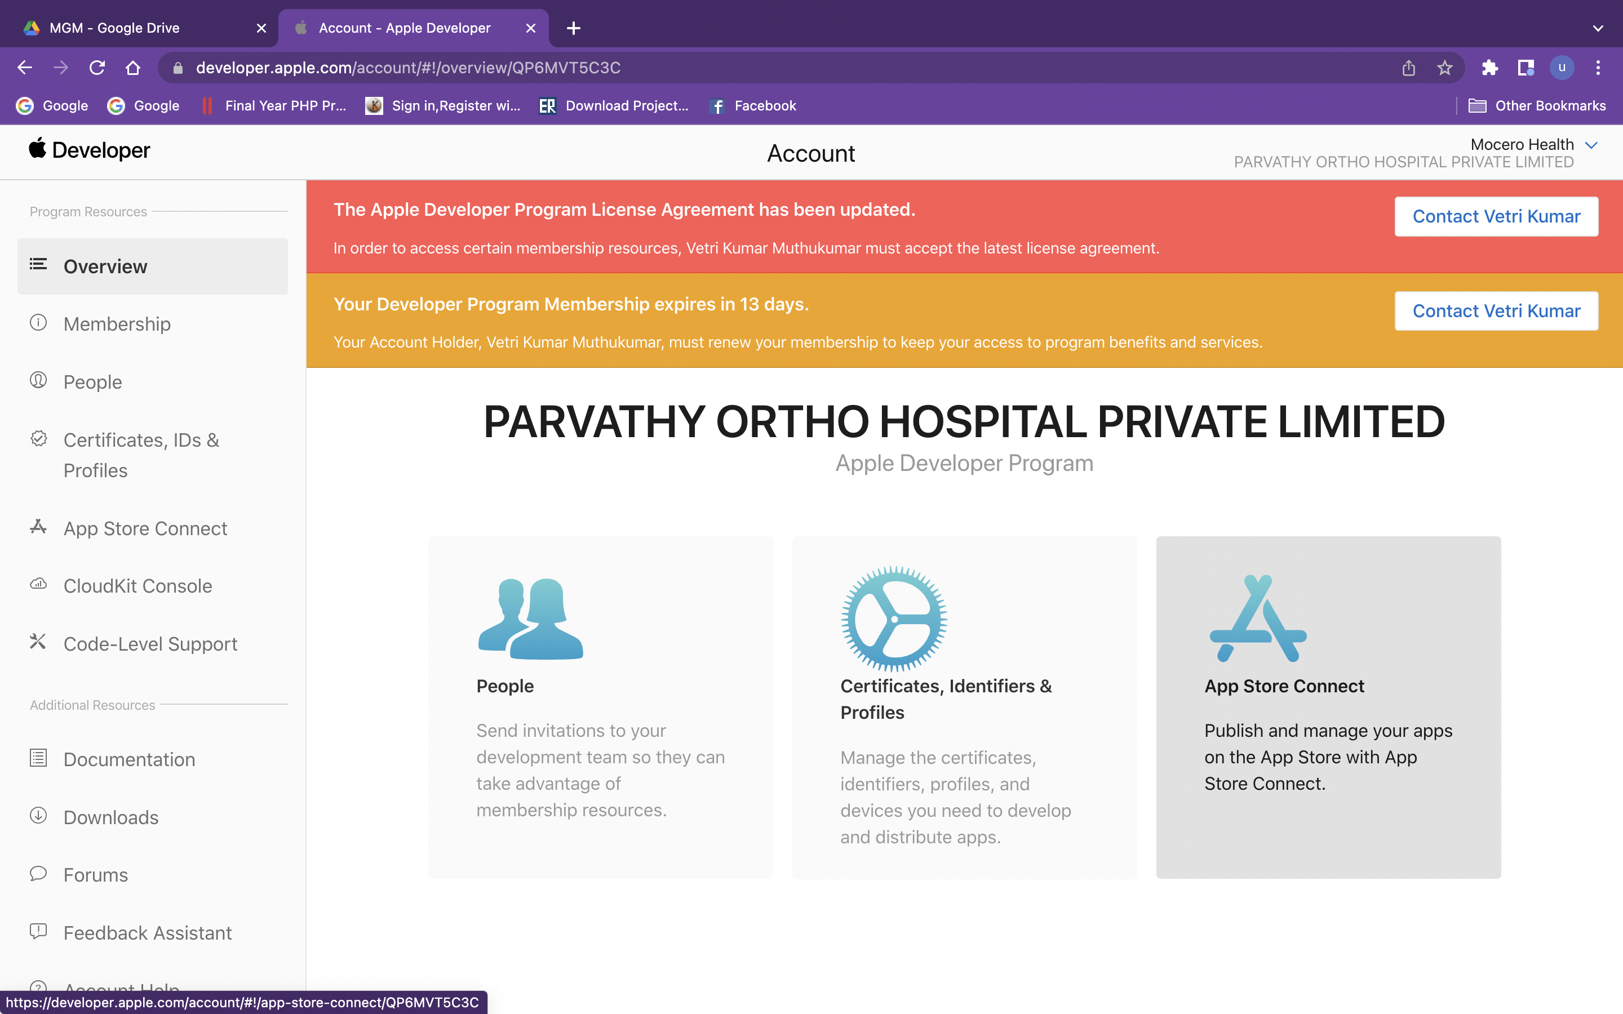Viewport: 1623px width, 1014px height.
Task: Click the certificates gear icon card
Action: pos(893,619)
